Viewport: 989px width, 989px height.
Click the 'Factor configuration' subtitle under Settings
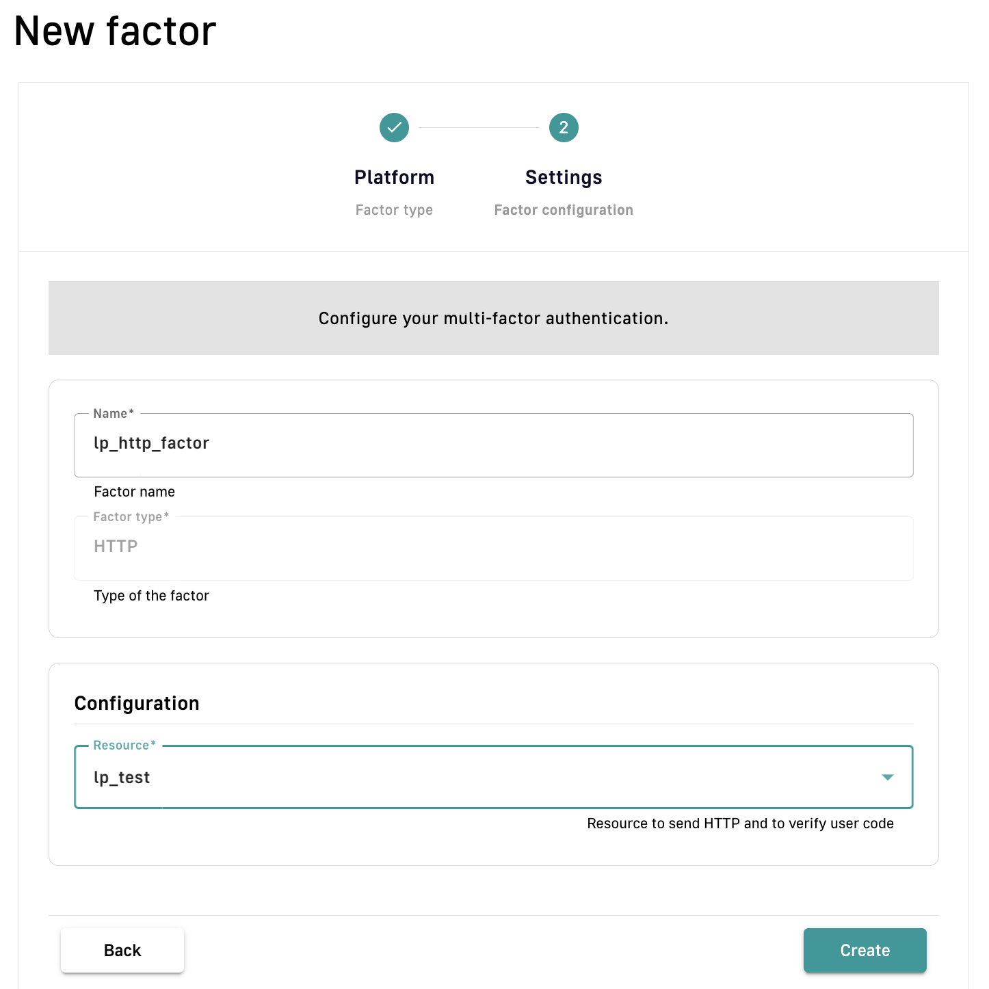point(564,210)
